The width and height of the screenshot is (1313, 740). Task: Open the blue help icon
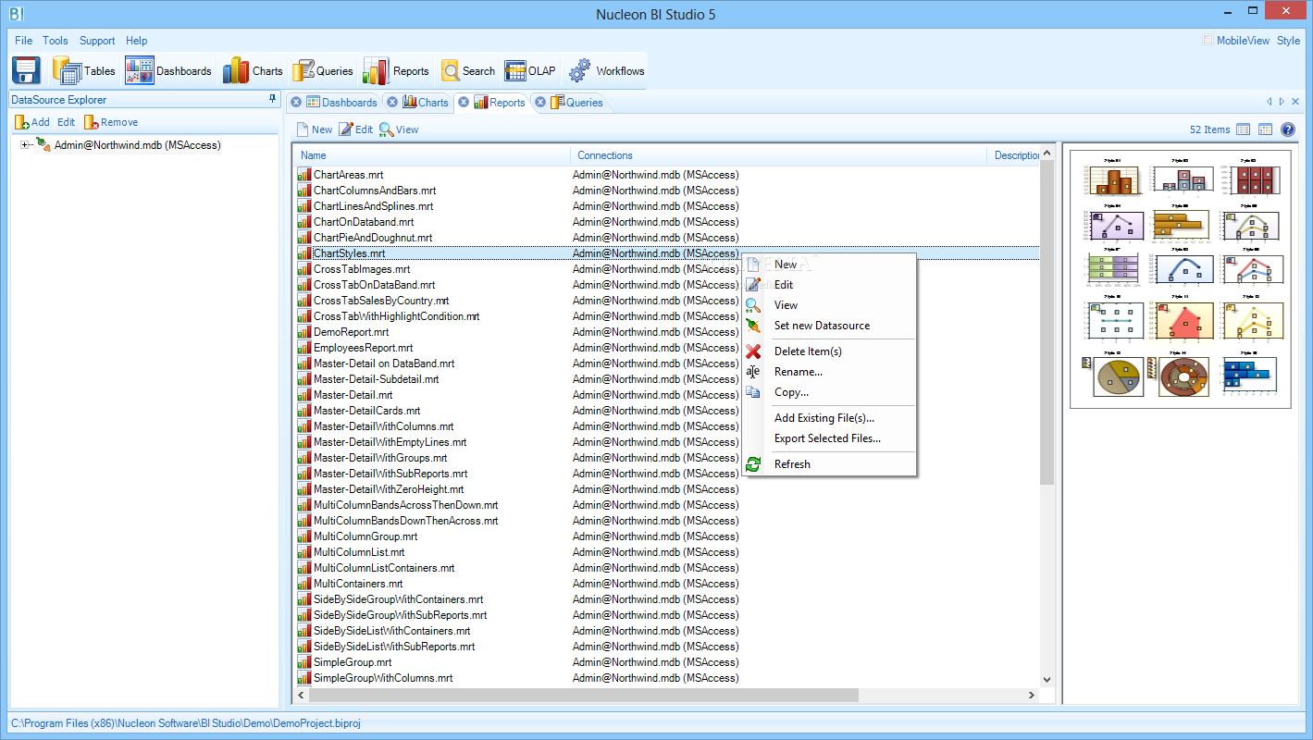click(1287, 129)
